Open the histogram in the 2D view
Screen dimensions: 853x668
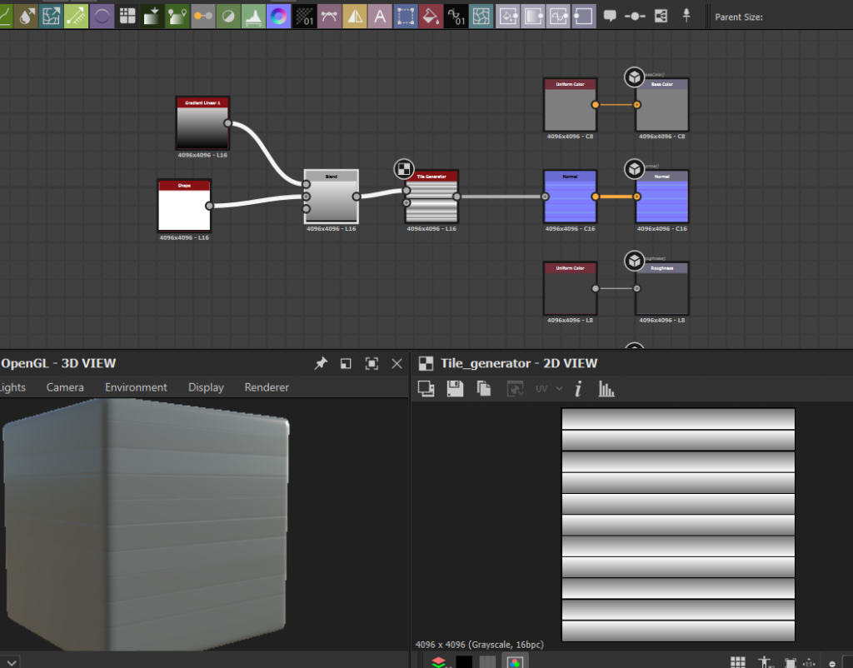606,388
